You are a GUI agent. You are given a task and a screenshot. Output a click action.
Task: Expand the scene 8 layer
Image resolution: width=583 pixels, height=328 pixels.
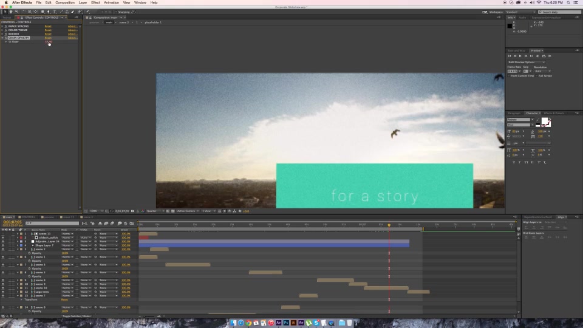tap(18, 280)
